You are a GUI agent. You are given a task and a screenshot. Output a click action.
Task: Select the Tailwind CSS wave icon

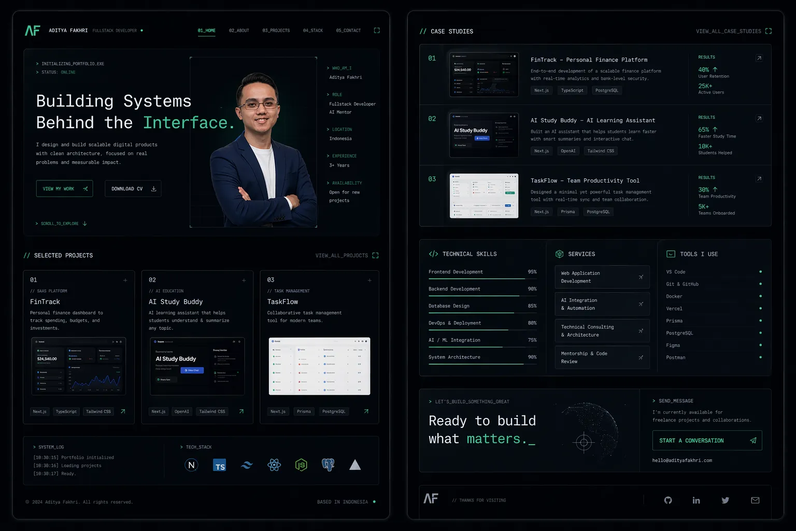click(x=247, y=465)
